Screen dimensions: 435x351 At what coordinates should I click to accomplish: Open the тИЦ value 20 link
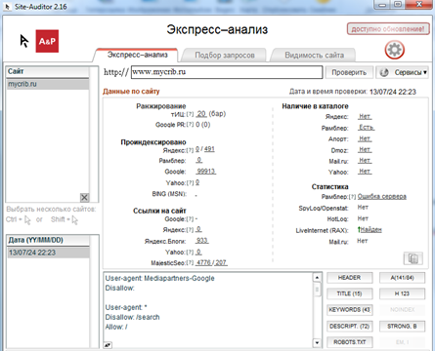(201, 114)
